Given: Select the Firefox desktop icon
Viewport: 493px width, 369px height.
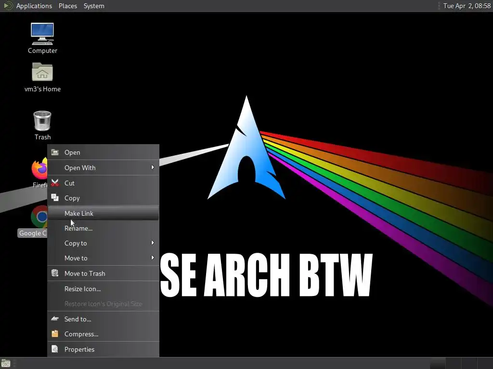Looking at the screenshot, I should pos(39,170).
